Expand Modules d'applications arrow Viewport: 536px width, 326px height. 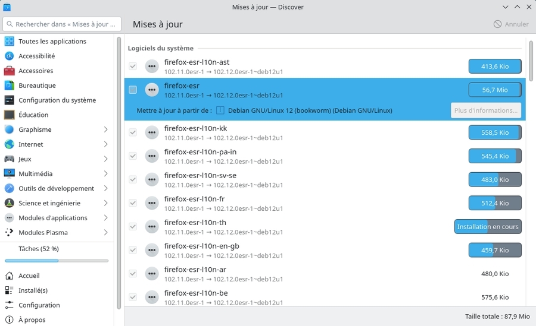click(x=105, y=217)
